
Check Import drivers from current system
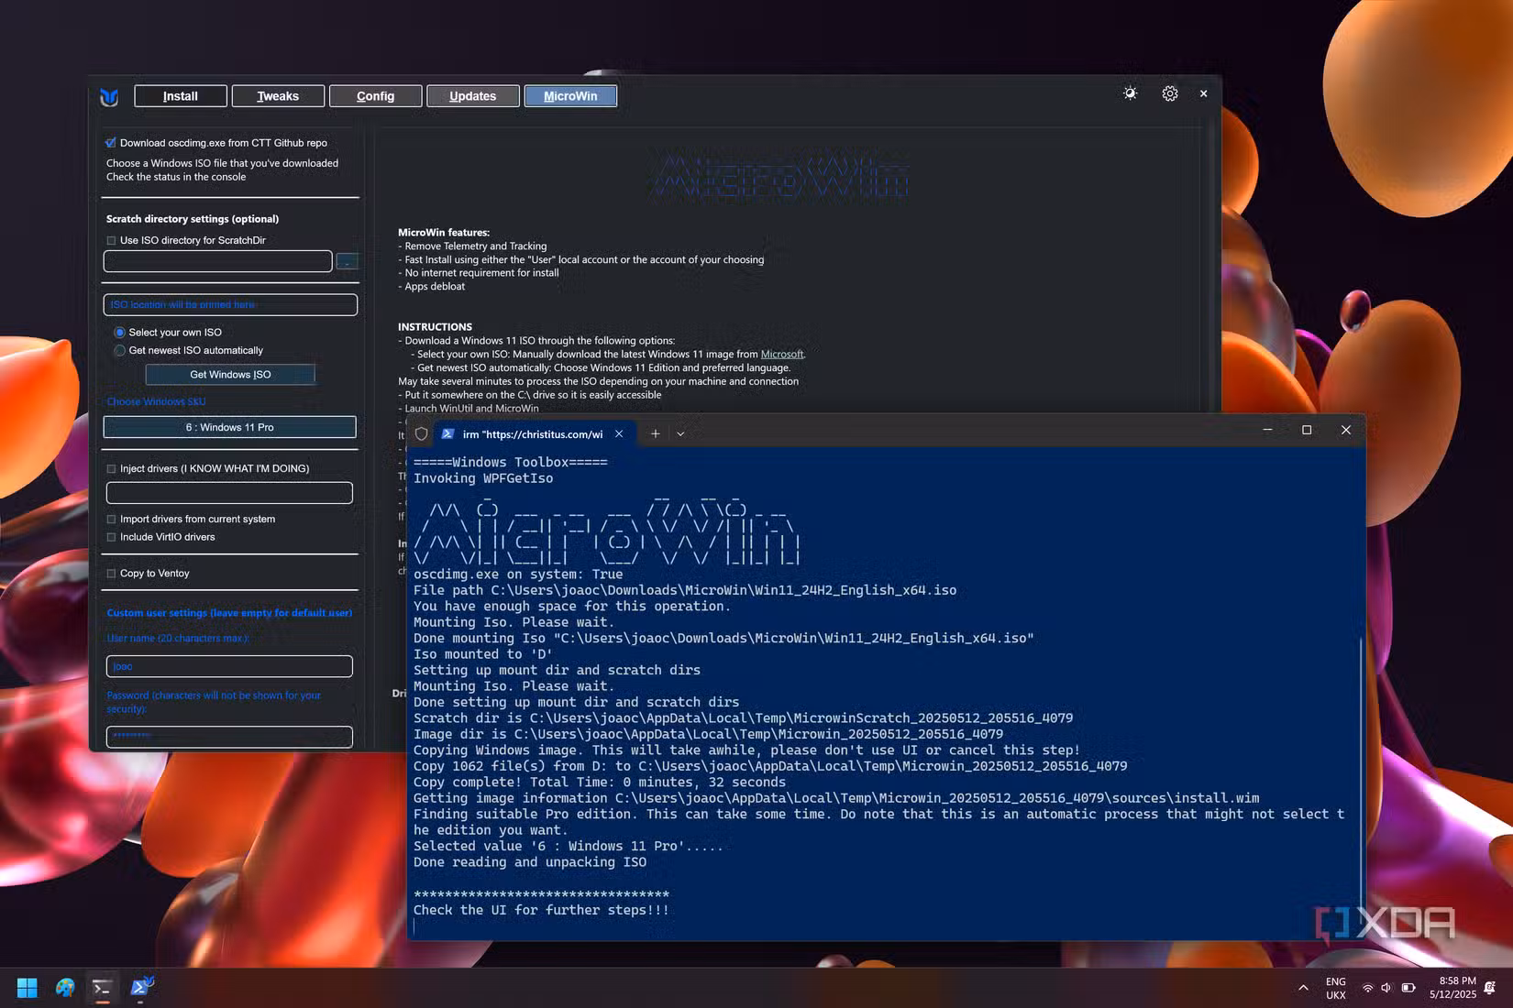[x=111, y=520]
